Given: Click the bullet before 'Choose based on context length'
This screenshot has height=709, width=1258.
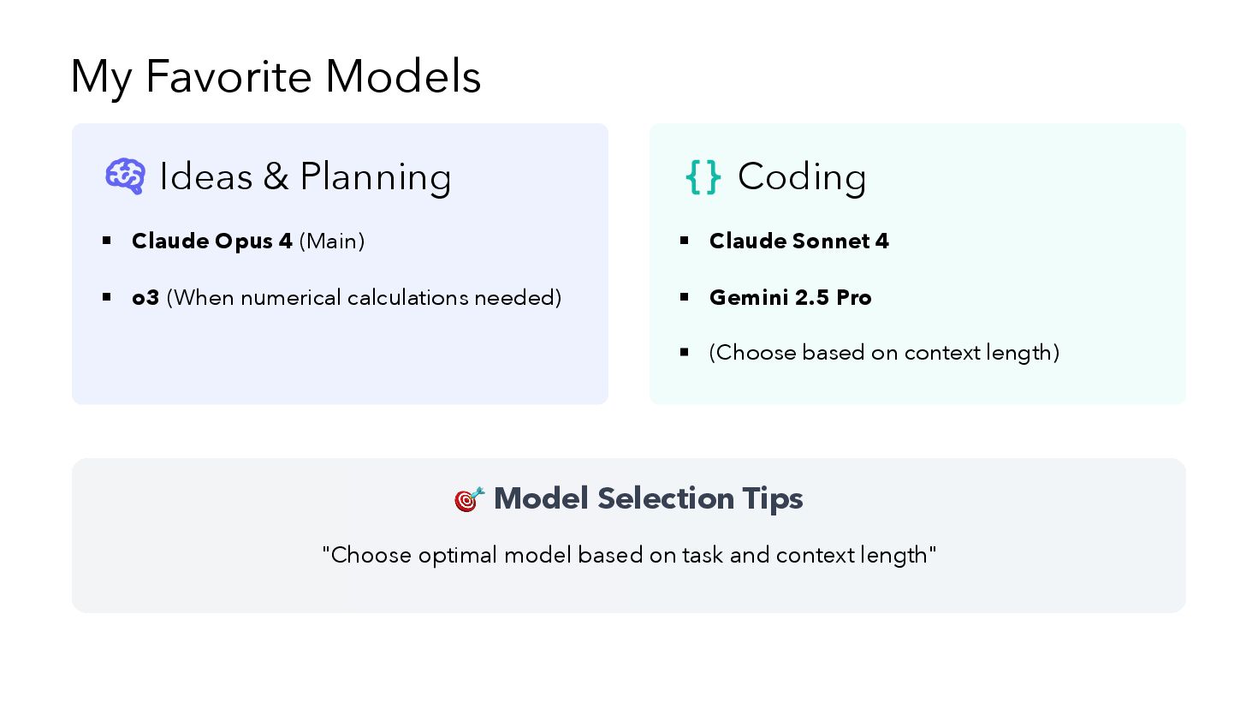Looking at the screenshot, I should [685, 352].
